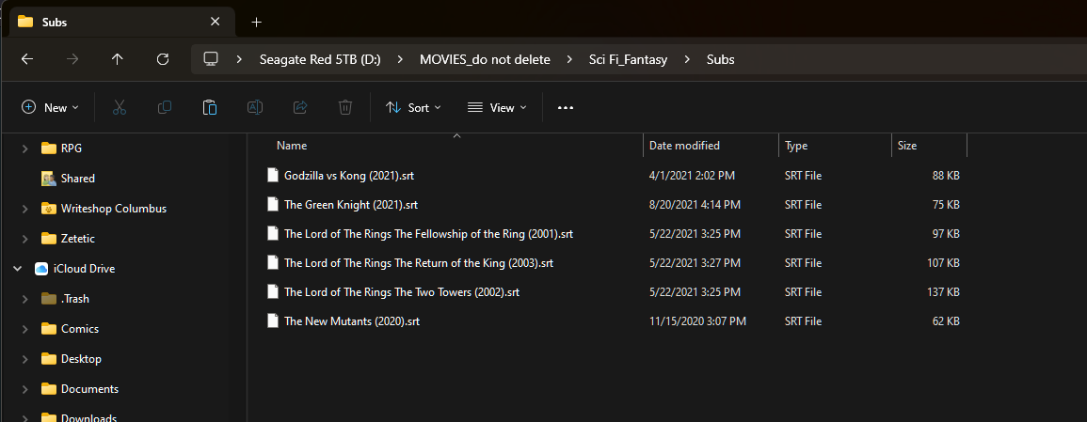Refresh the current folder view
Screen dimensions: 1087x422
click(x=163, y=59)
